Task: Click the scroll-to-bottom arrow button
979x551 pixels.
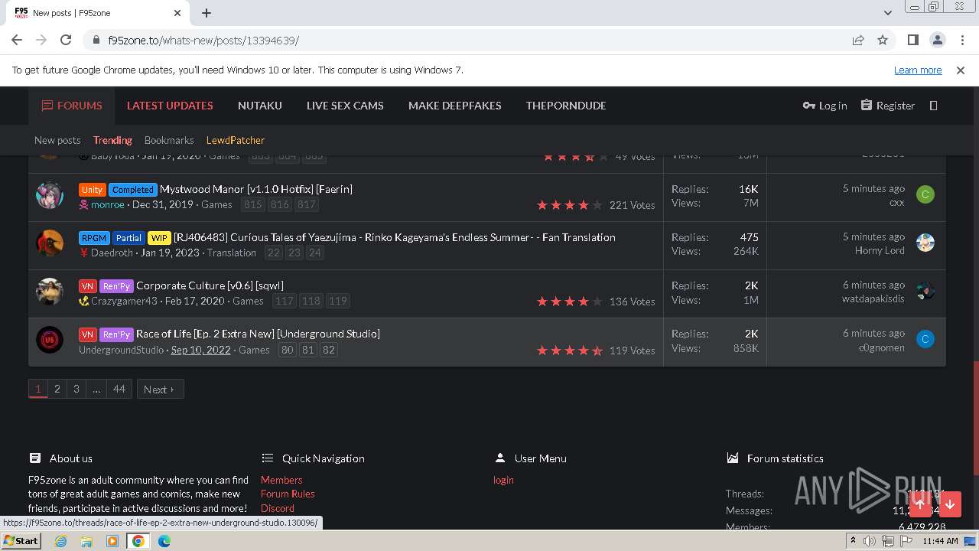Action: (x=950, y=504)
